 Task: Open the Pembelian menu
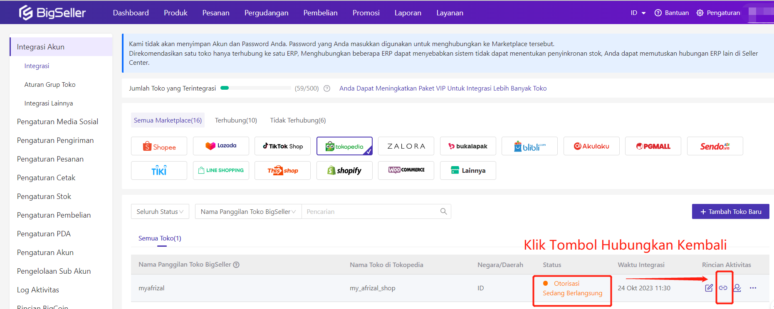pyautogui.click(x=320, y=13)
